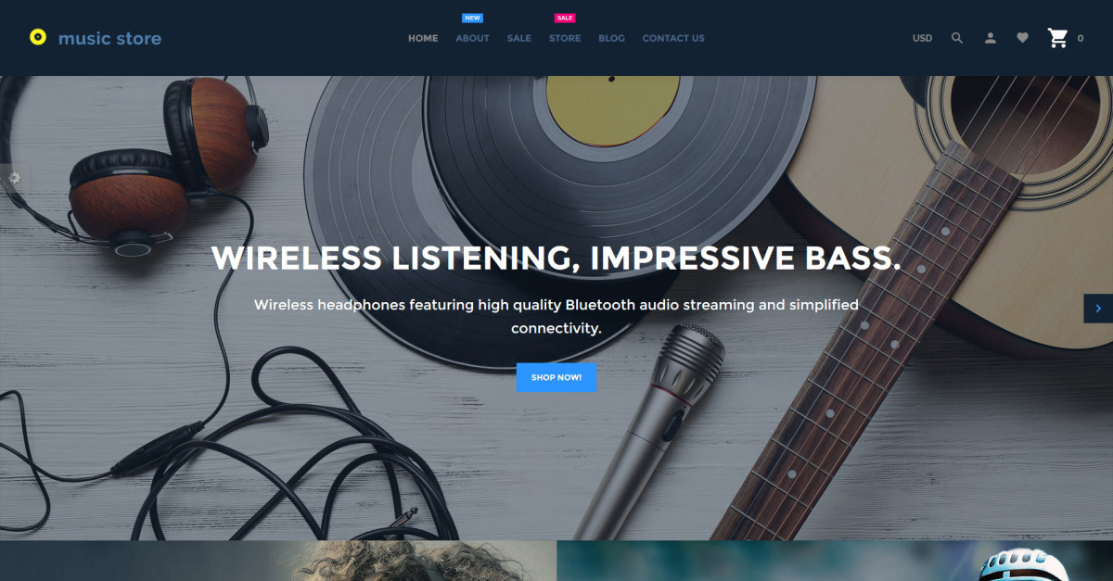Advance slider with the right arrow
The image size is (1113, 581).
point(1098,309)
